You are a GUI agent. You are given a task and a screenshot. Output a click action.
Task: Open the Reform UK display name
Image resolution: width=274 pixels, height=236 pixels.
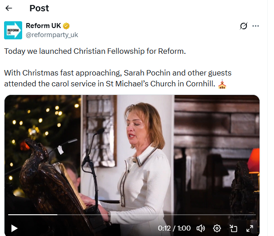point(43,26)
